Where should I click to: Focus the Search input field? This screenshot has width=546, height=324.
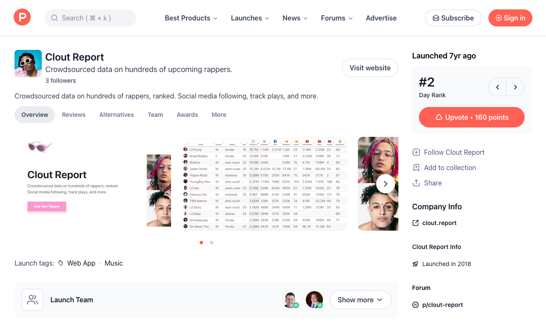(90, 18)
